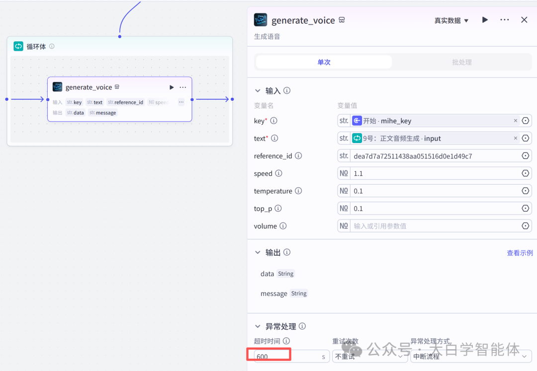Image resolution: width=537 pixels, height=371 pixels.
Task: Edit the top_p value field
Action: [435, 208]
